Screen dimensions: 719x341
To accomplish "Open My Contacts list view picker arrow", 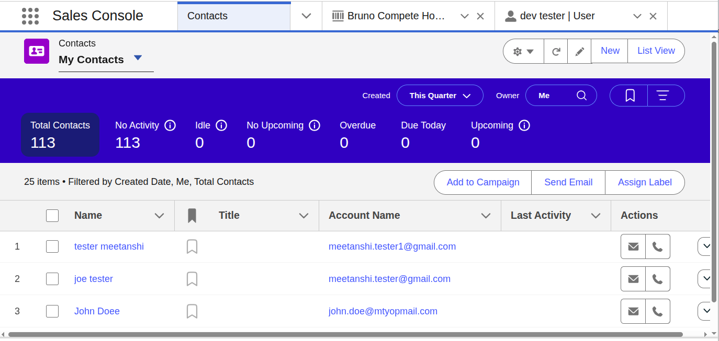I will click(138, 58).
